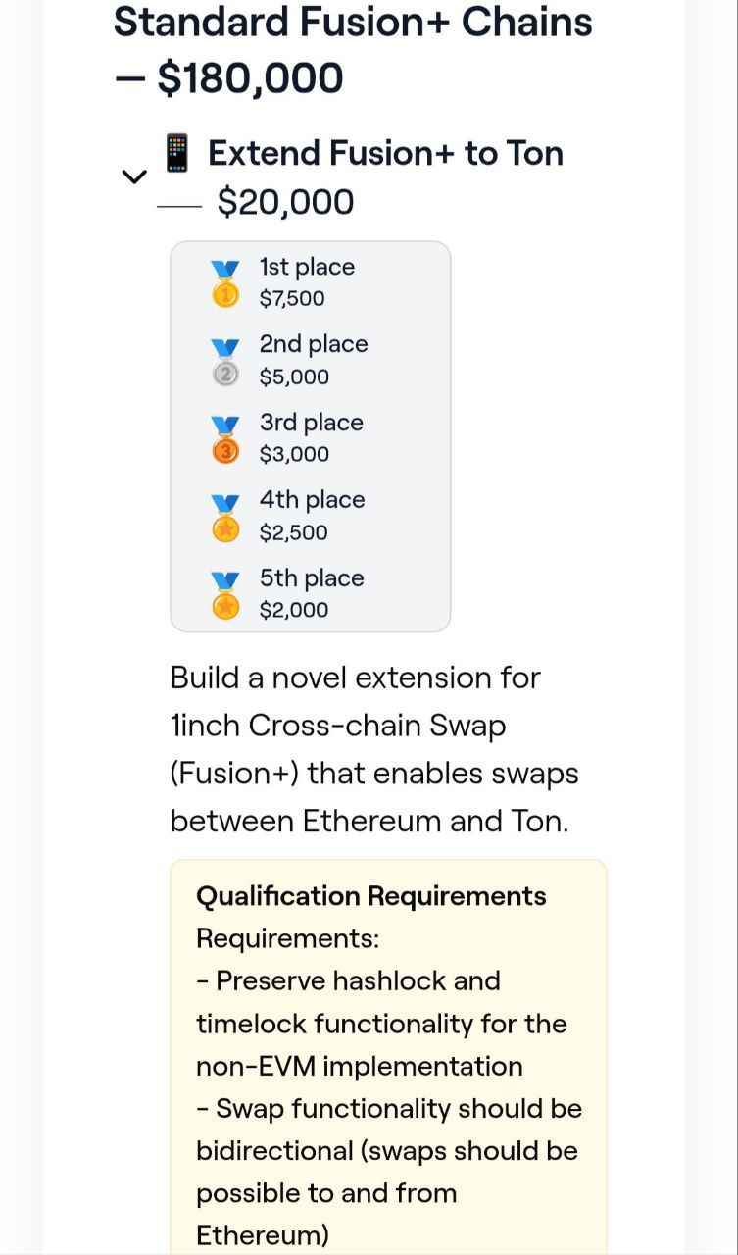This screenshot has width=738, height=1255.
Task: Click the $7,500 prize text
Action: [291, 299]
